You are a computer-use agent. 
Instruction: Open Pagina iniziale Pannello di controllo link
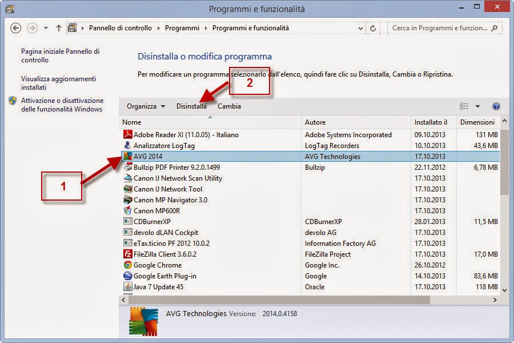point(61,55)
